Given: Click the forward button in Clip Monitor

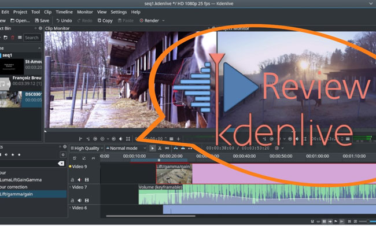Looking at the screenshot, I should 113,139.
